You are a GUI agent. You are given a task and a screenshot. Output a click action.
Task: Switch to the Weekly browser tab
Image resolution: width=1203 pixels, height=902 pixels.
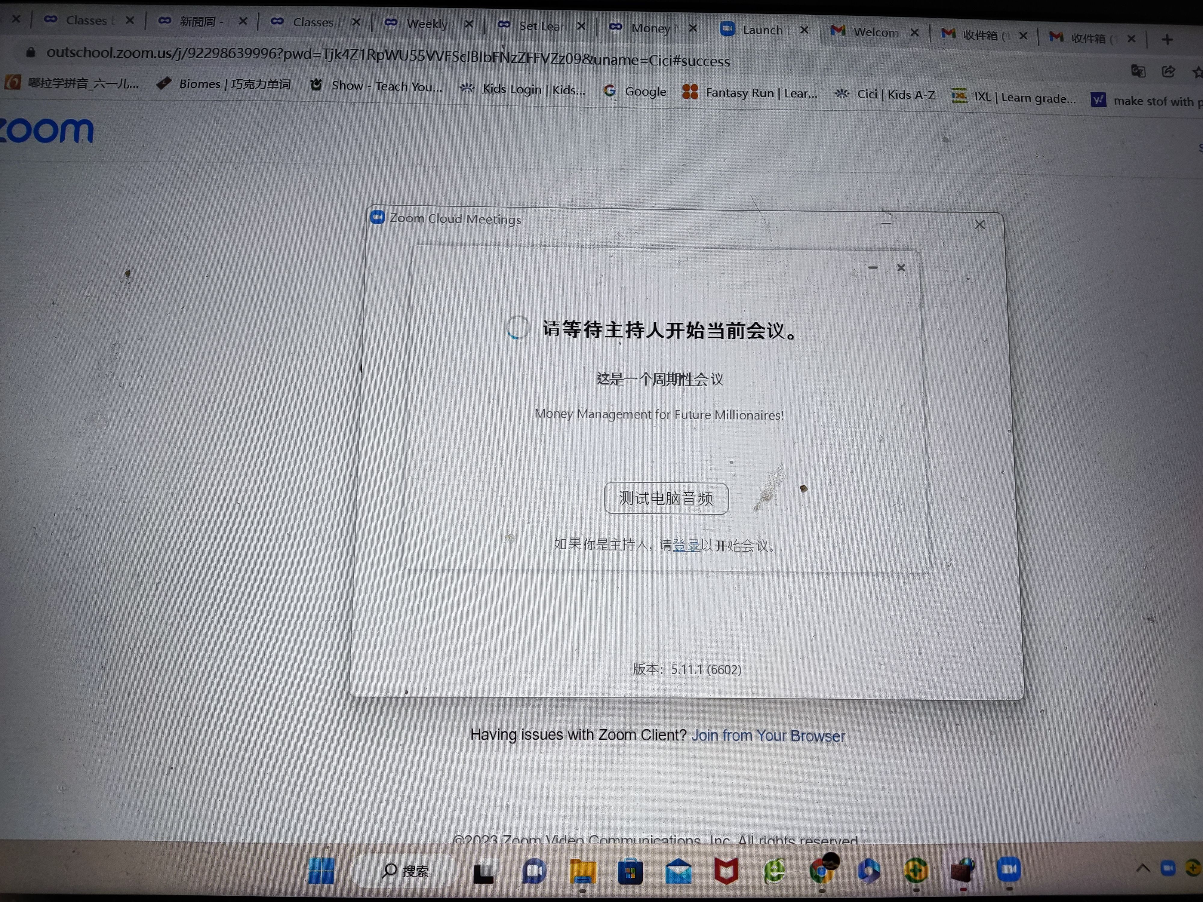(x=427, y=23)
